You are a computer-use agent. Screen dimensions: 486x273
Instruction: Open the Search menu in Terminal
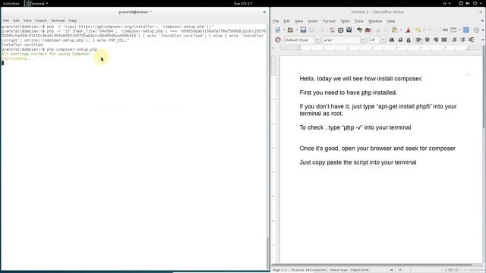pyautogui.click(x=41, y=20)
